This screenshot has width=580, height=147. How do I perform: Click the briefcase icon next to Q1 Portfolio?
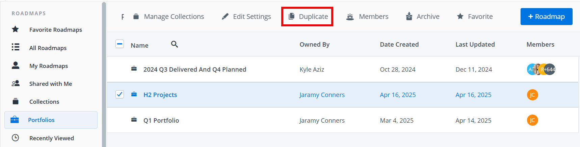pyautogui.click(x=134, y=120)
